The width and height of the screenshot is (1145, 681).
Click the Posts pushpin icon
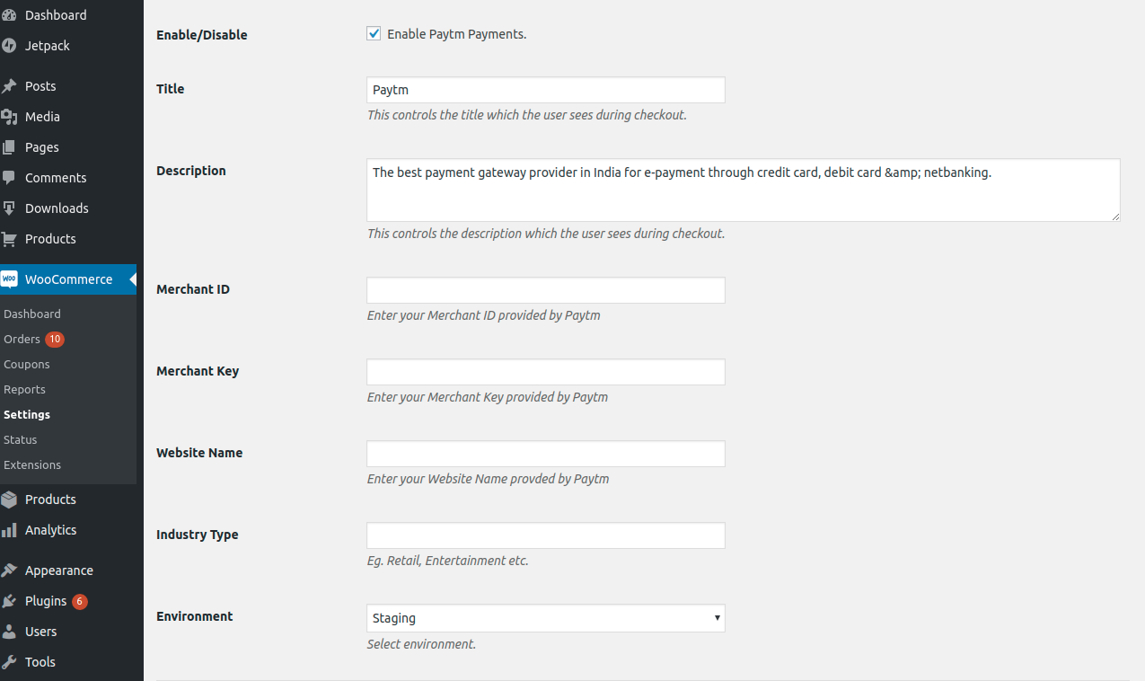pyautogui.click(x=9, y=86)
